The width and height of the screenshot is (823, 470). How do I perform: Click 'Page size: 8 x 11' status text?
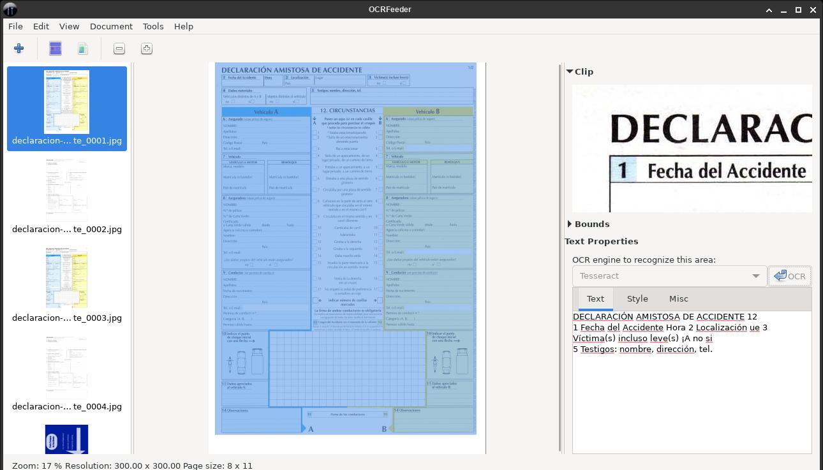pyautogui.click(x=218, y=466)
